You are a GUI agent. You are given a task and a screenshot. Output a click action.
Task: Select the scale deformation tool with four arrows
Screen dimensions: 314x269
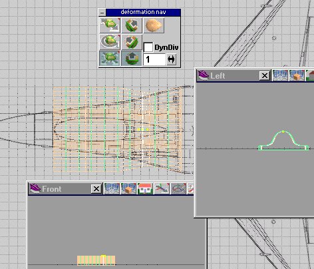click(110, 58)
